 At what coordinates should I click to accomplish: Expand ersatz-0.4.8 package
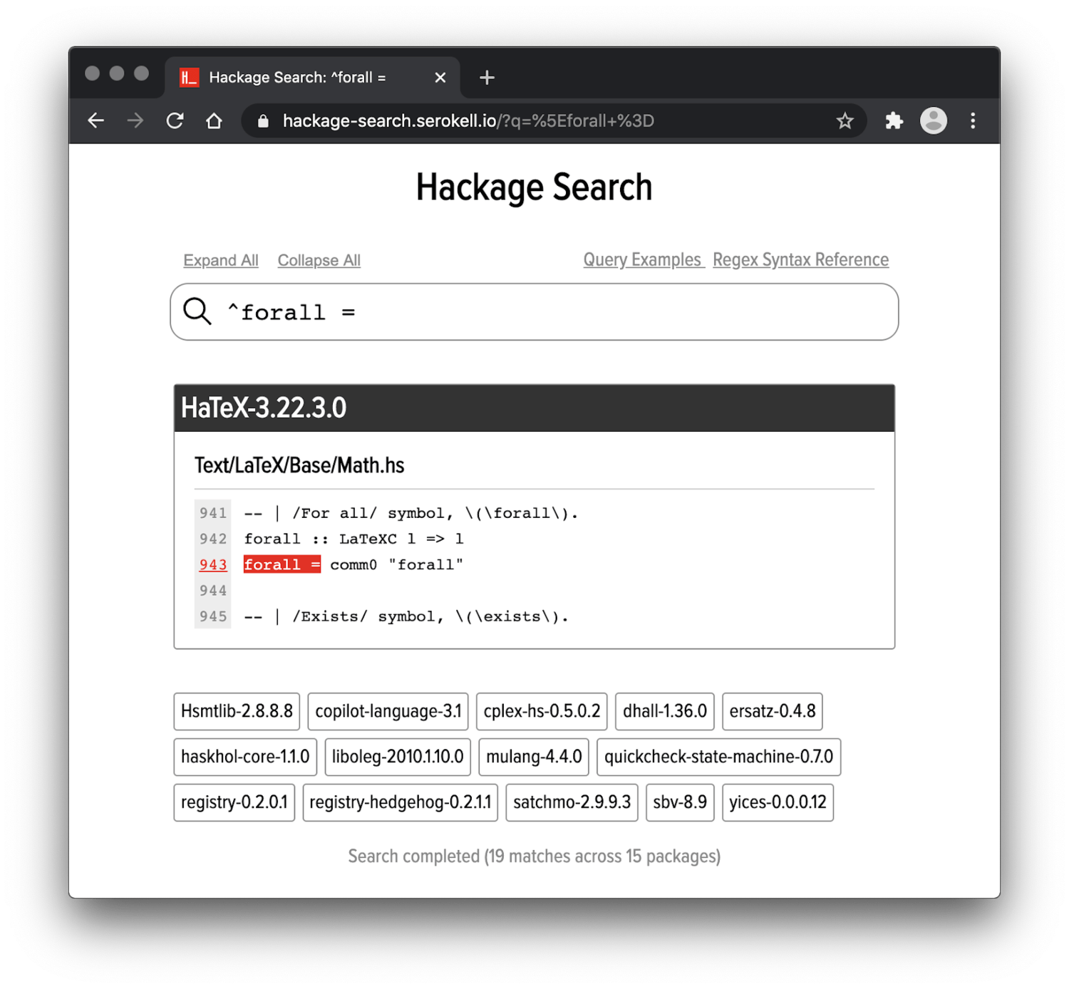[x=773, y=711]
